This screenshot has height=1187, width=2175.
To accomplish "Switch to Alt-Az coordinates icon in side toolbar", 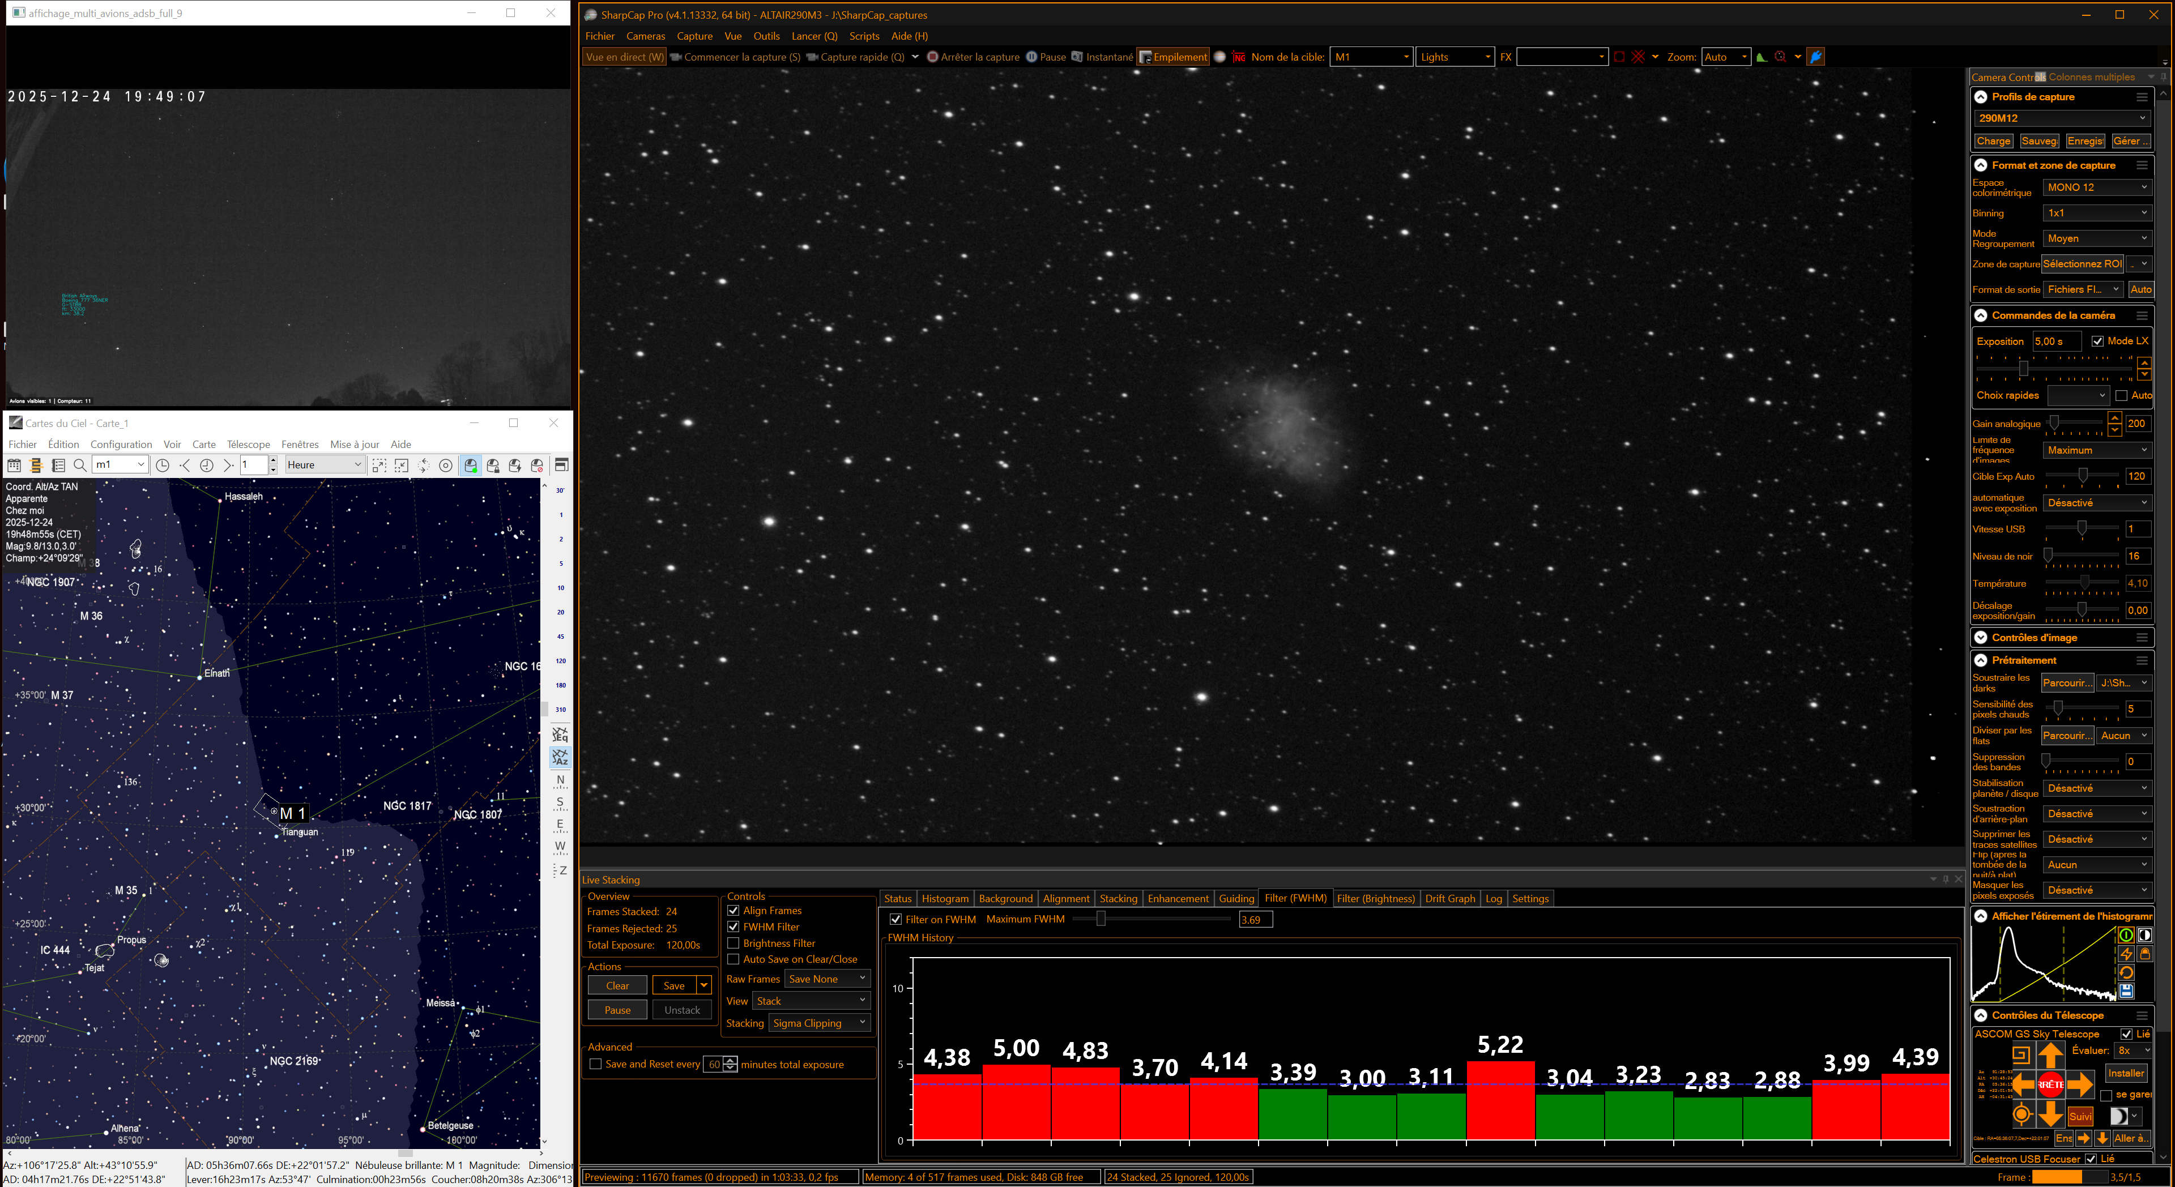I will (x=560, y=757).
